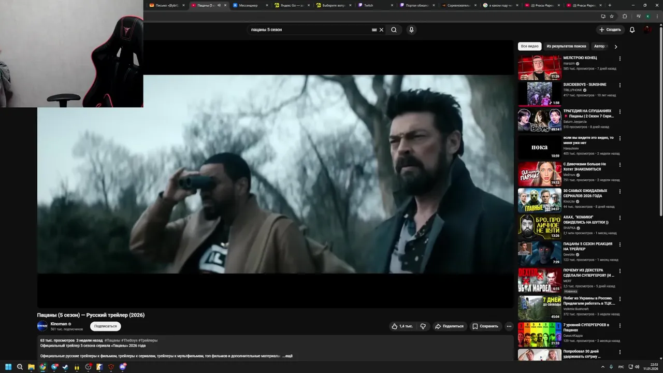Switch to the 'в каком году' Google tab
This screenshot has height=373, width=663.
[x=501, y=5]
